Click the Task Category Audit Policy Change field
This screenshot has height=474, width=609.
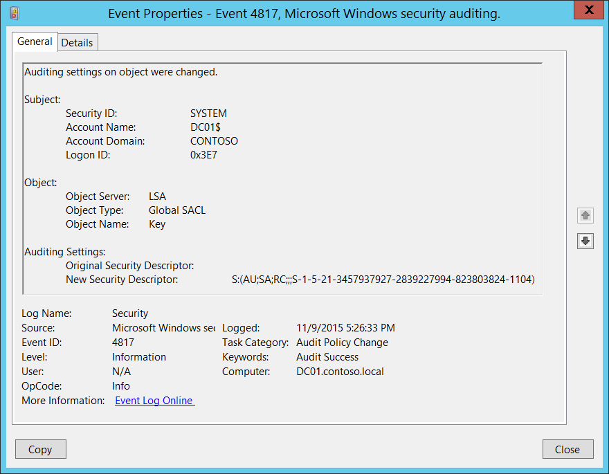coord(342,343)
